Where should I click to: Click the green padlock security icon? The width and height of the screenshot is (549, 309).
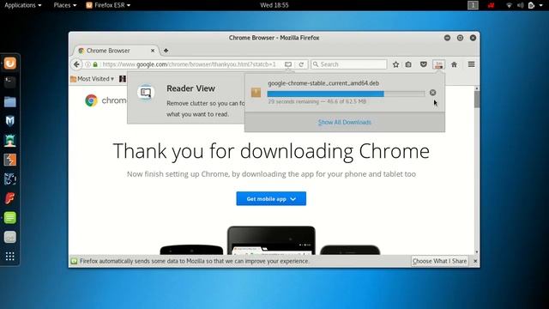[x=95, y=64]
